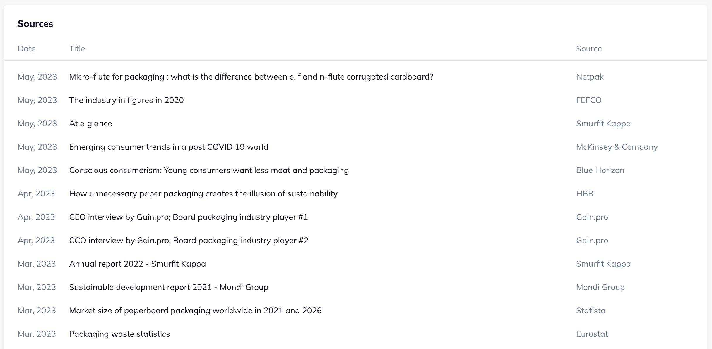This screenshot has width=712, height=349.
Task: Open Market size of paperboard packaging entry
Action: pyautogui.click(x=195, y=311)
